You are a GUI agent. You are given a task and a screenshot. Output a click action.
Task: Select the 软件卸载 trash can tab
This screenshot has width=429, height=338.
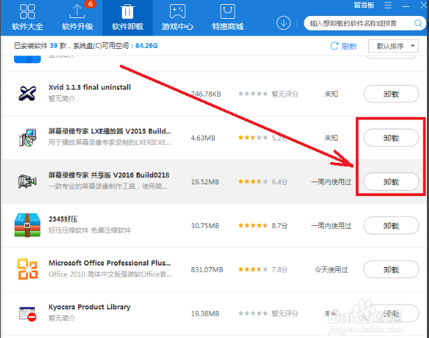127,17
